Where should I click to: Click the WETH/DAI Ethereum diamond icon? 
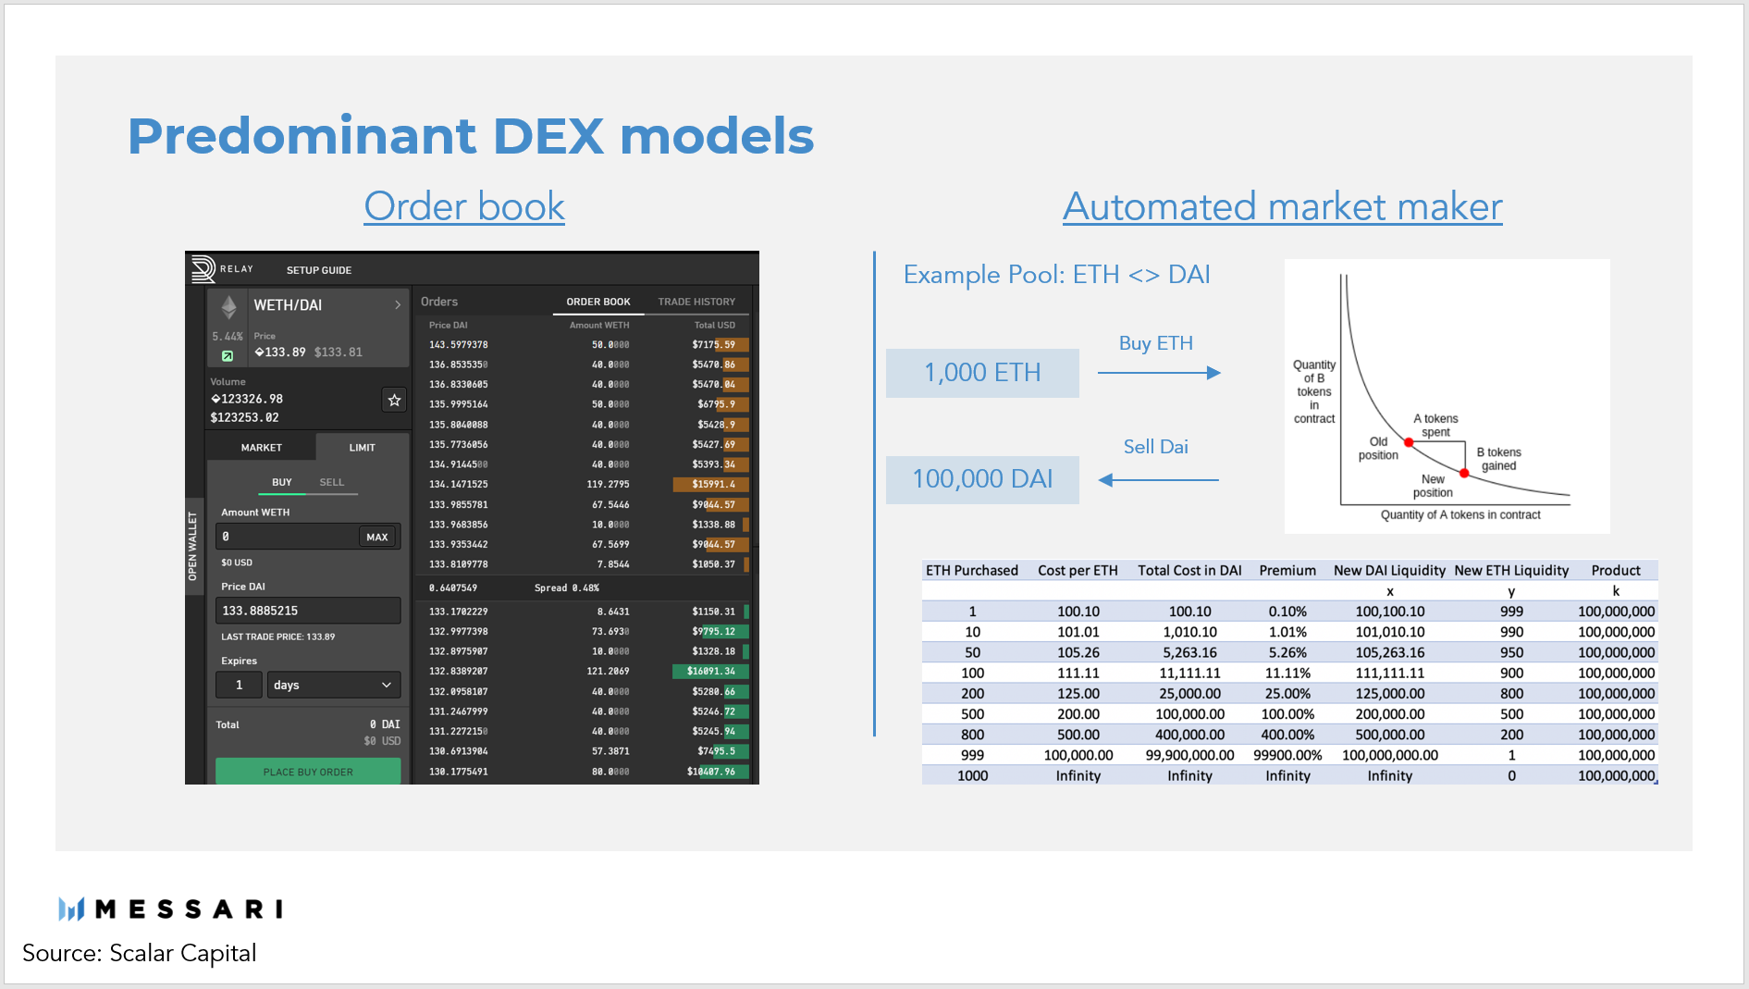point(228,306)
